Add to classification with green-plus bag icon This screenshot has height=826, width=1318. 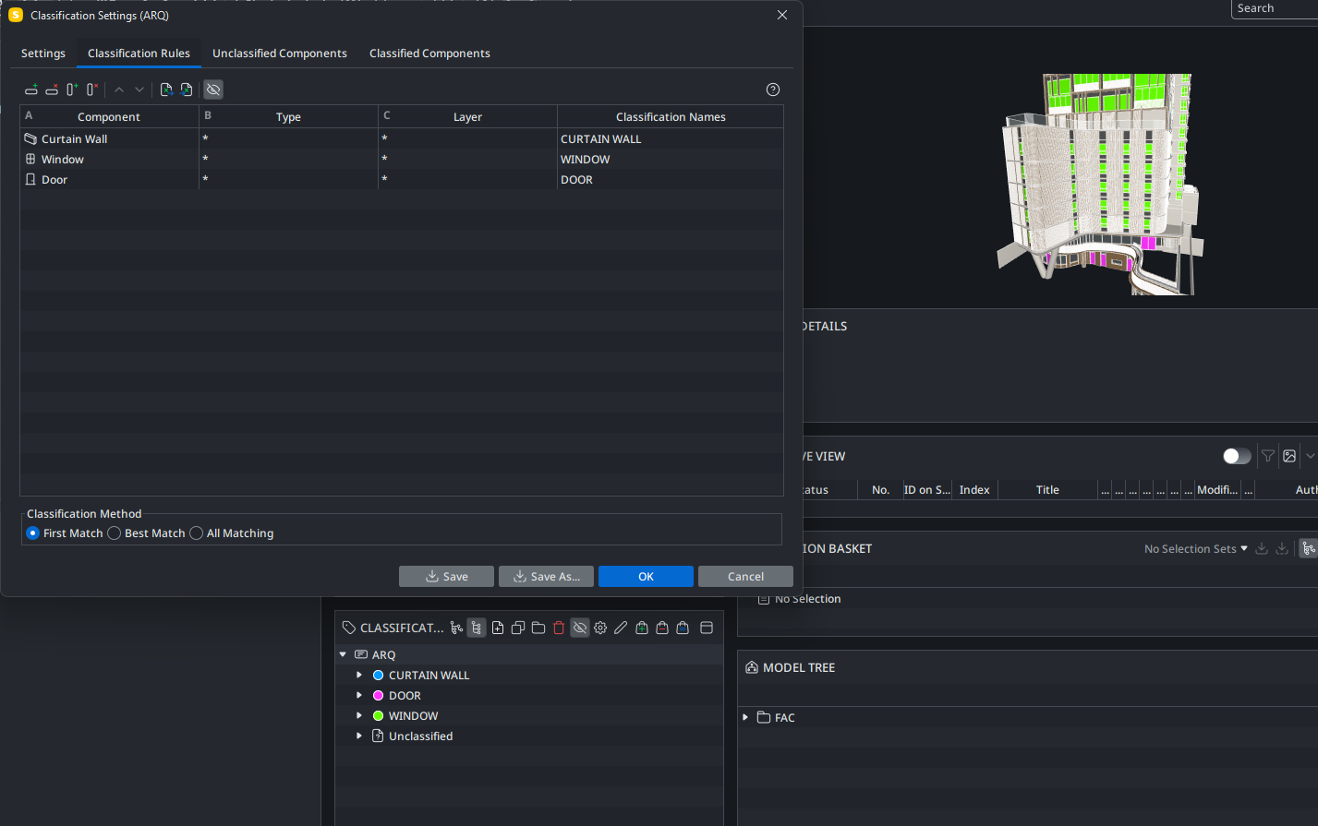pos(642,628)
